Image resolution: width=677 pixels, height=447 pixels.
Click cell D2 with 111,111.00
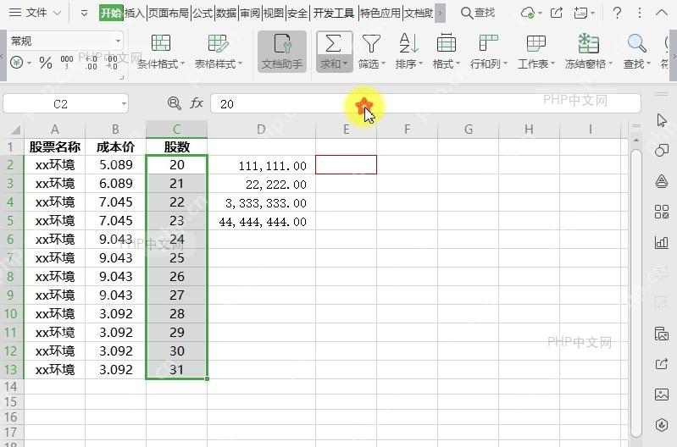(261, 165)
